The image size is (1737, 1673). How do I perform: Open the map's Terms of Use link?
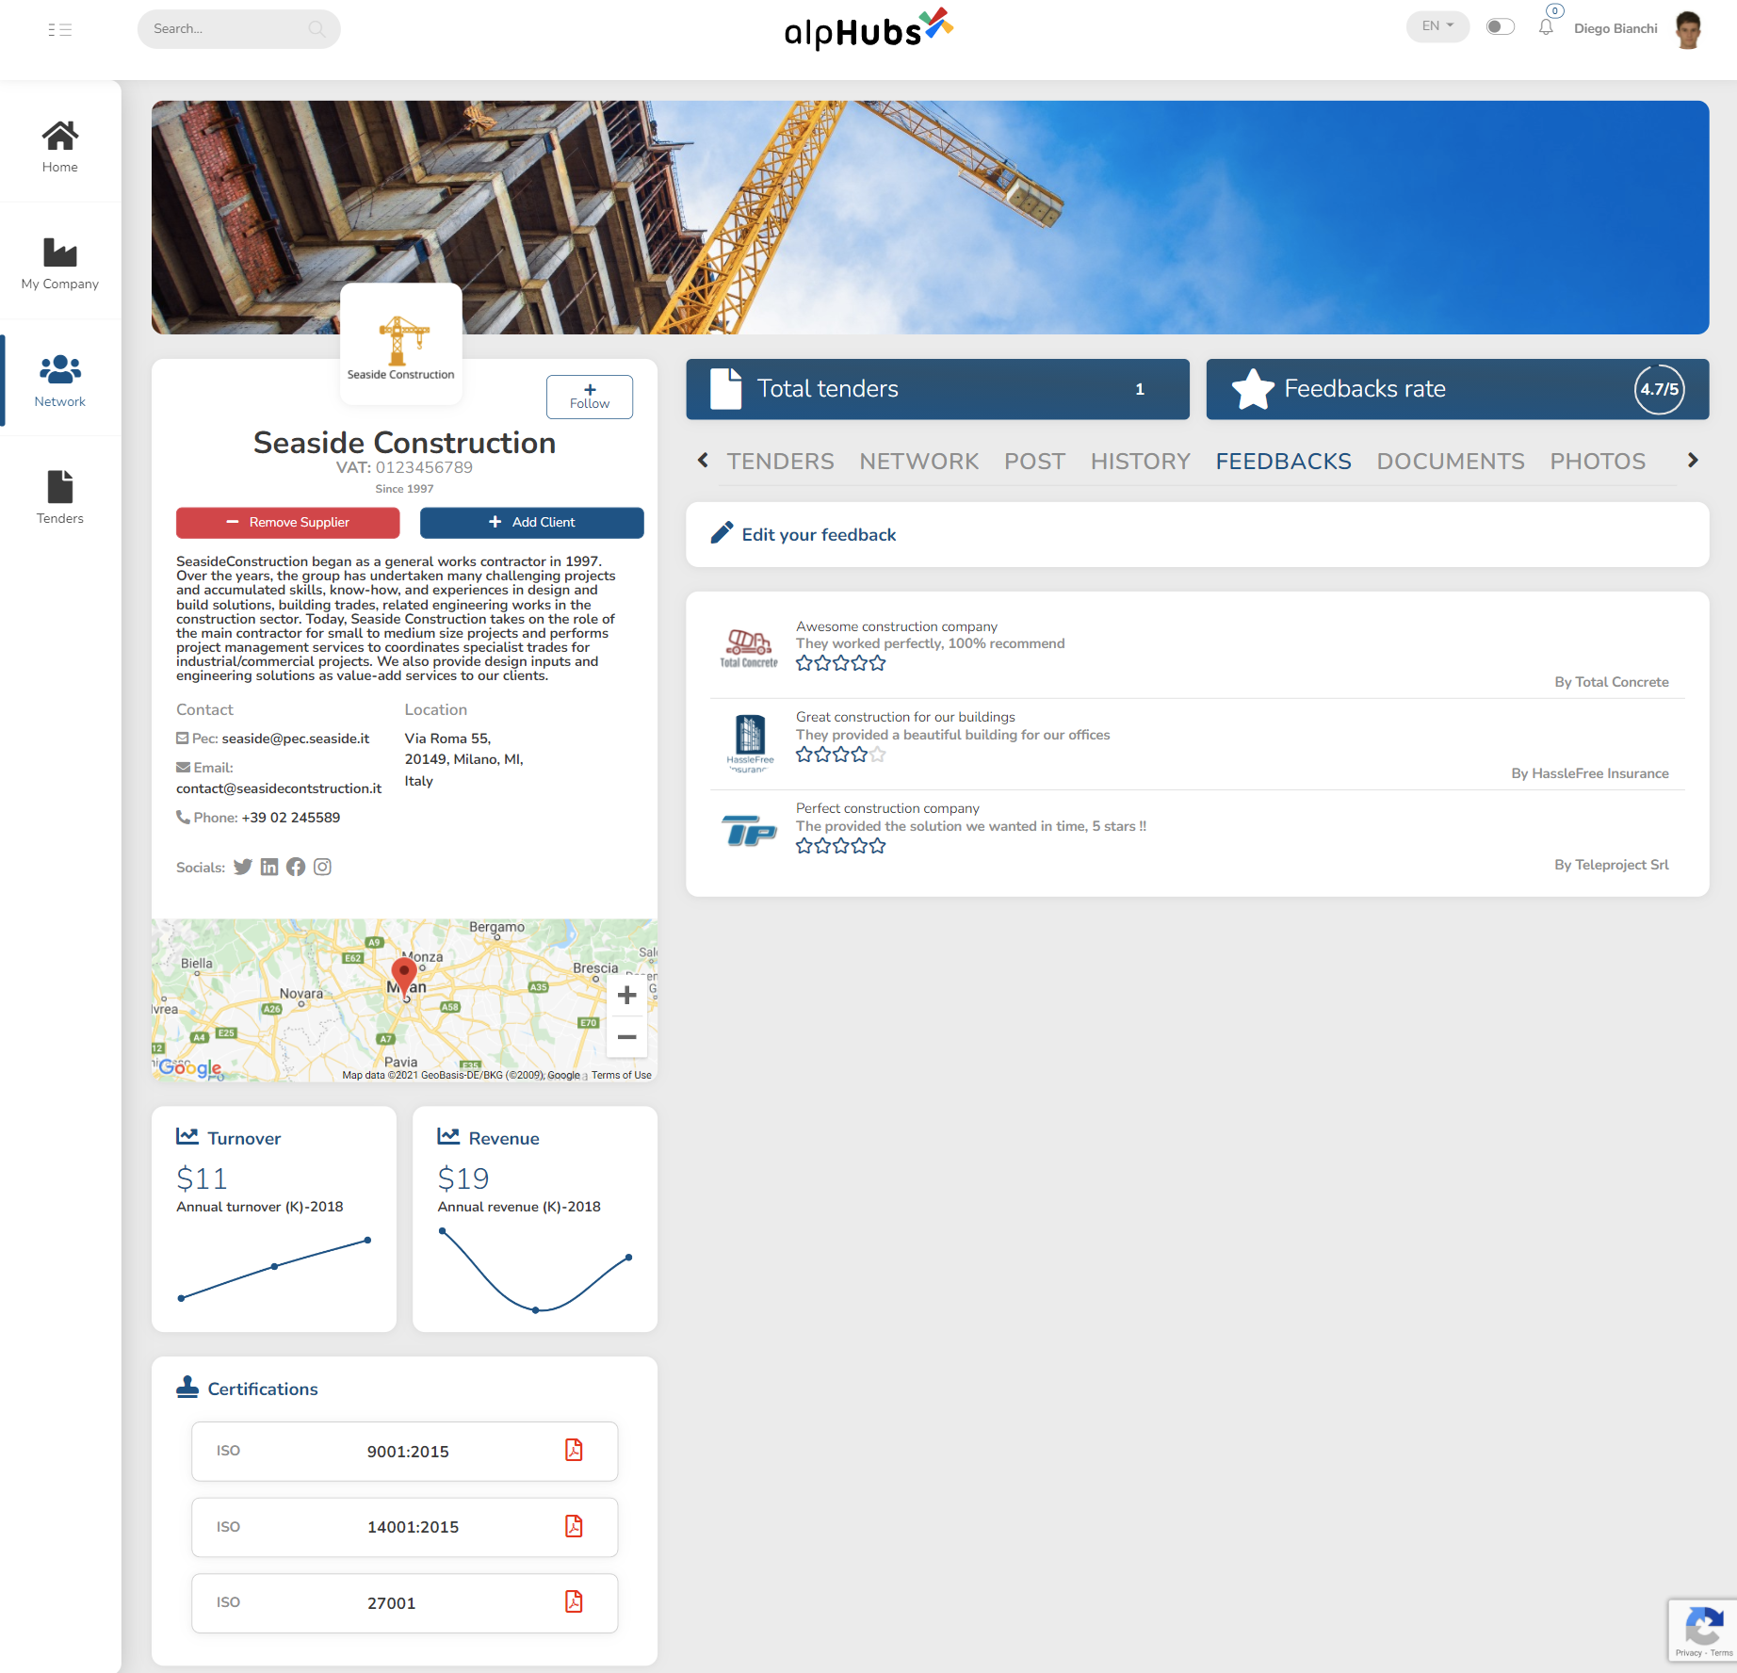pos(621,1075)
